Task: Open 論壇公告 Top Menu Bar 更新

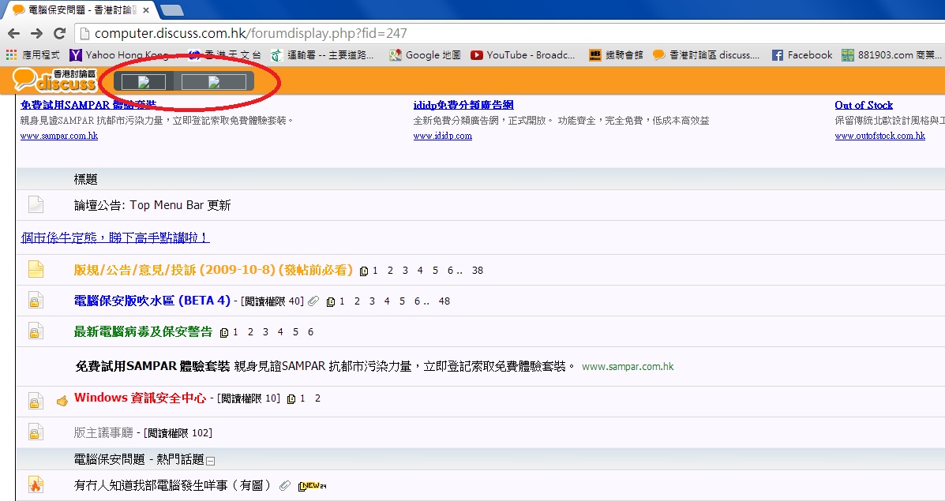Action: [x=152, y=205]
